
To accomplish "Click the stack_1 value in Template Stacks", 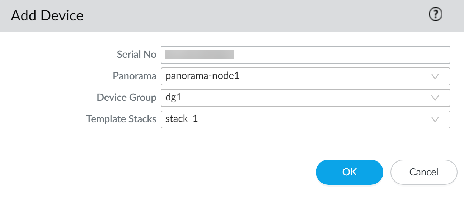I will pyautogui.click(x=182, y=119).
